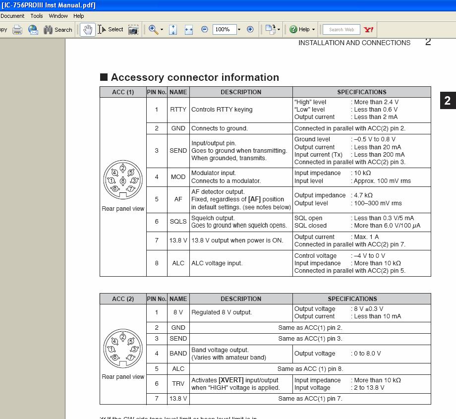Viewport: 456px width, 419px height.
Task: Click 'Same as ACC (1) pin 8.' text
Action: [x=310, y=369]
